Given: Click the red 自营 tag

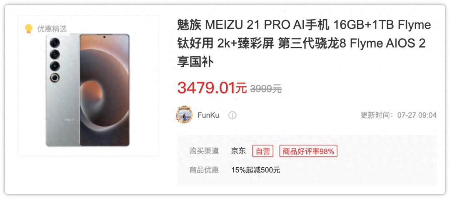Looking at the screenshot, I should [x=263, y=151].
